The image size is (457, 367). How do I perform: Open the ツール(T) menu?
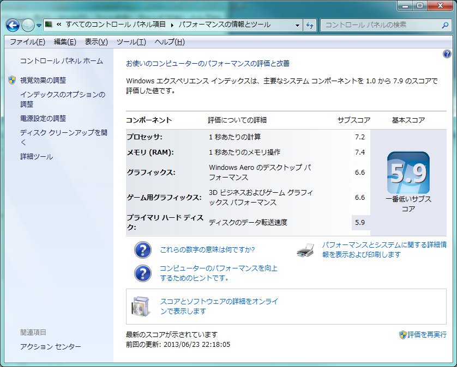131,42
